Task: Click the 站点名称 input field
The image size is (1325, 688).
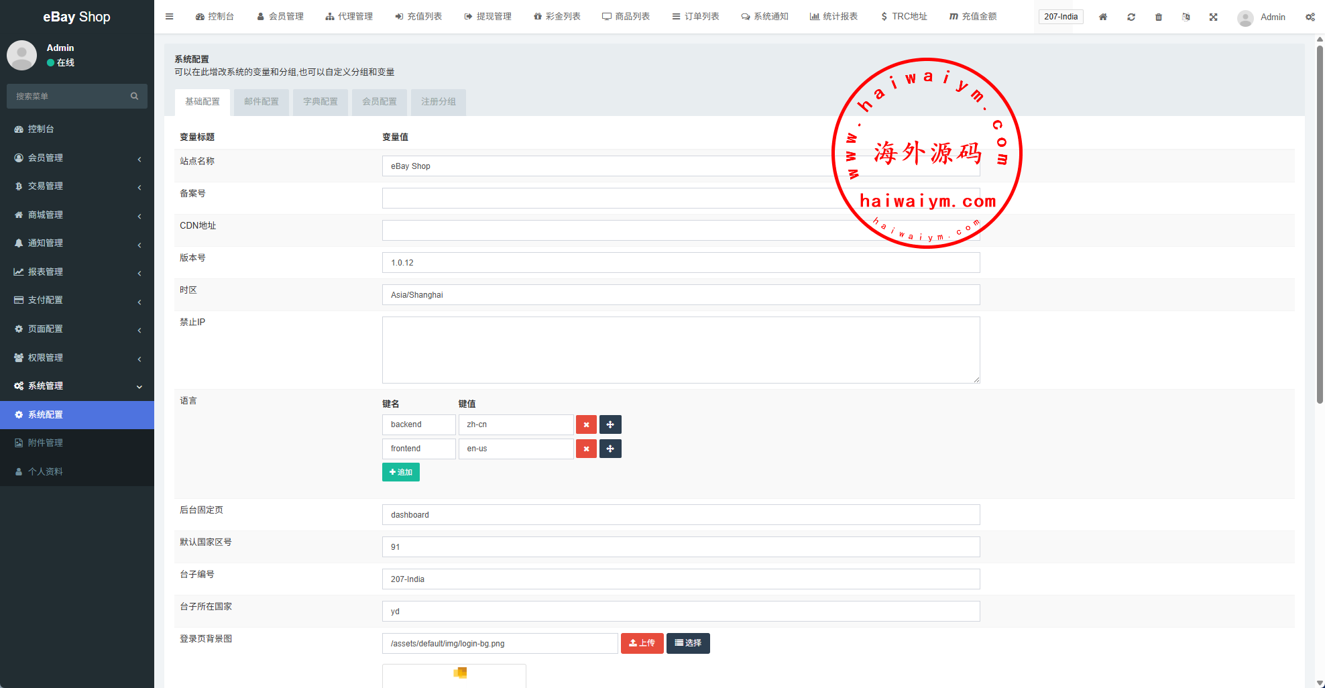Action: 603,166
